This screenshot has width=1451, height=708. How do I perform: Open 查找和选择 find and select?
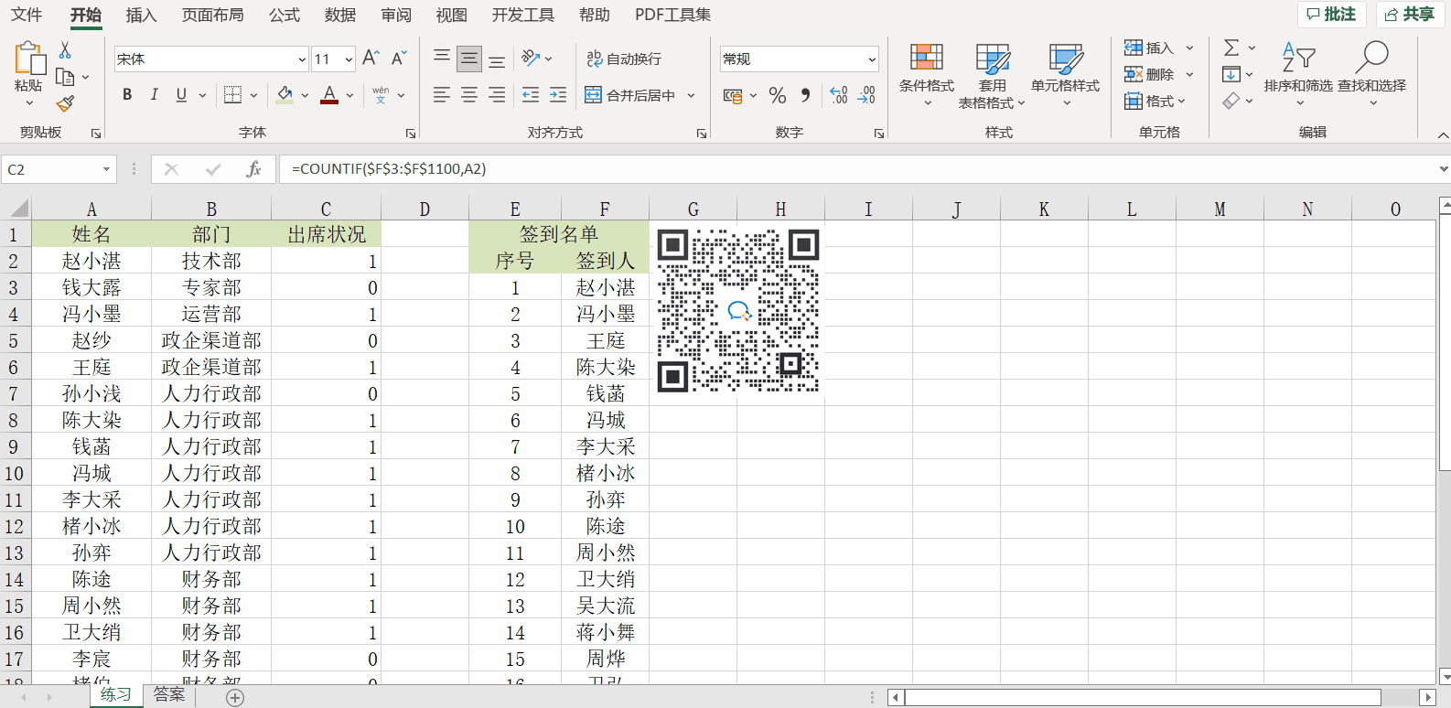[x=1371, y=74]
